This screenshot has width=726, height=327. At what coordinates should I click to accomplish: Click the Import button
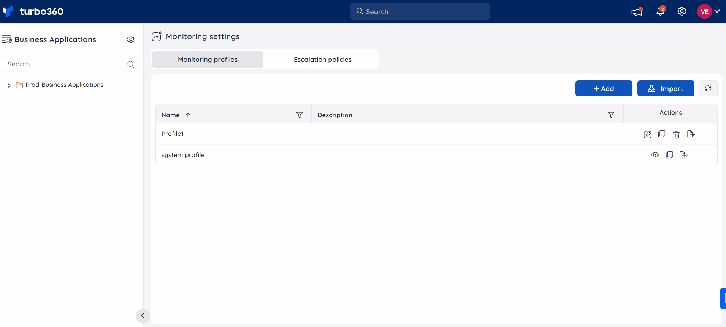(666, 88)
